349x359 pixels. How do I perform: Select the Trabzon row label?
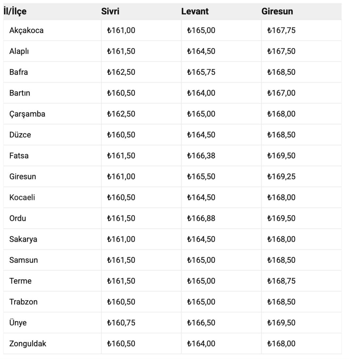(x=23, y=302)
